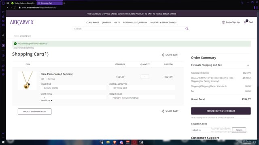259x145 pixels.
Task: Launch Brave browser from the taskbar
Action: (x=115, y=142)
